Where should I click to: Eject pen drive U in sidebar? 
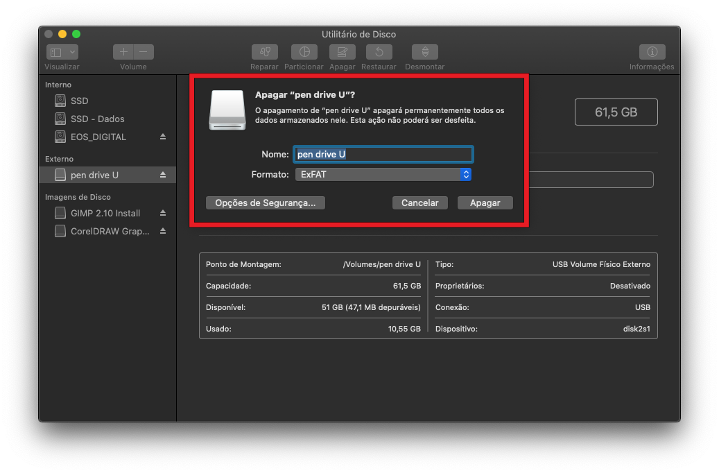tap(163, 175)
